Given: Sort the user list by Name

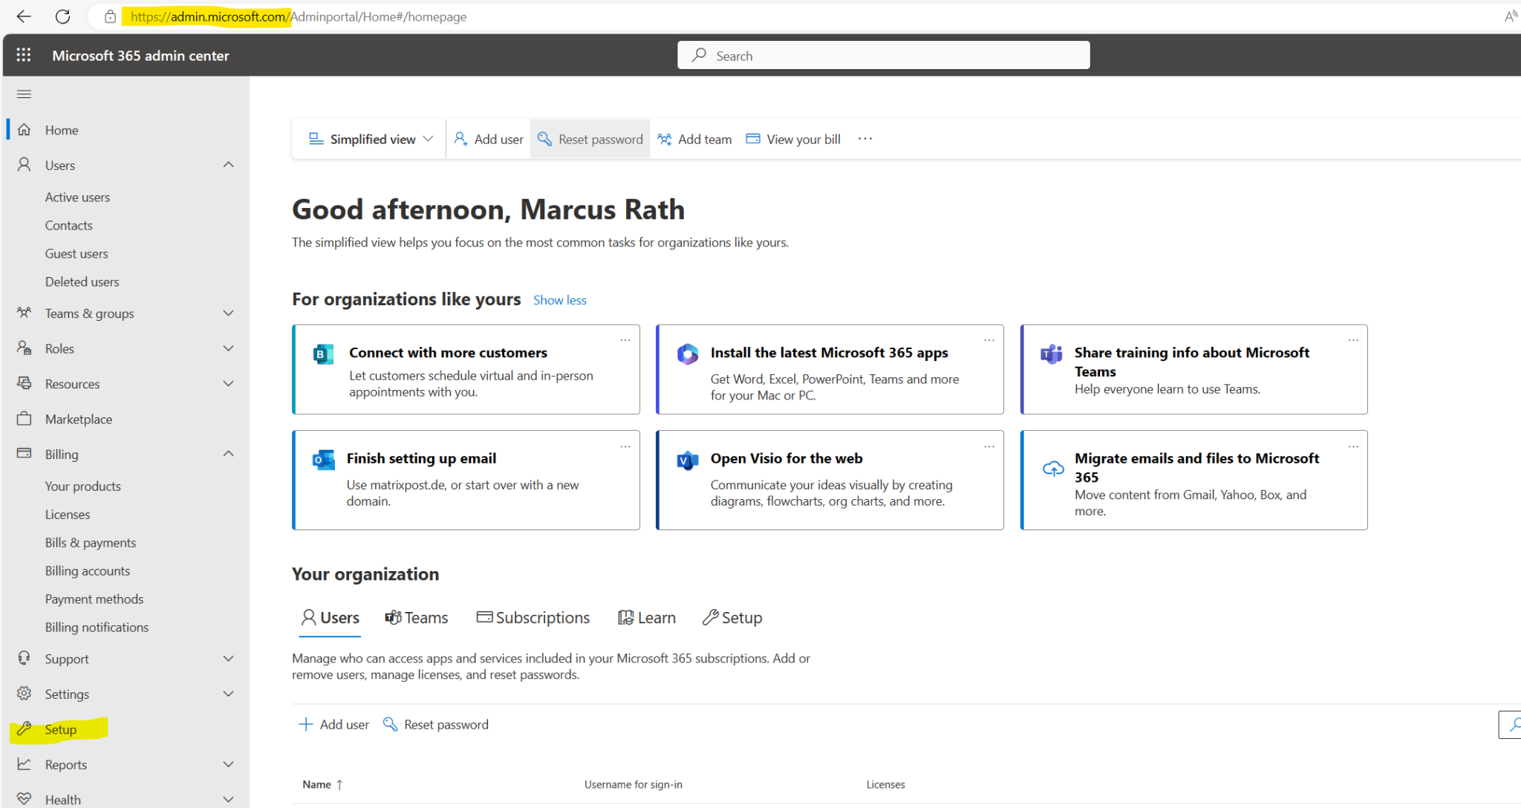Looking at the screenshot, I should (x=322, y=783).
